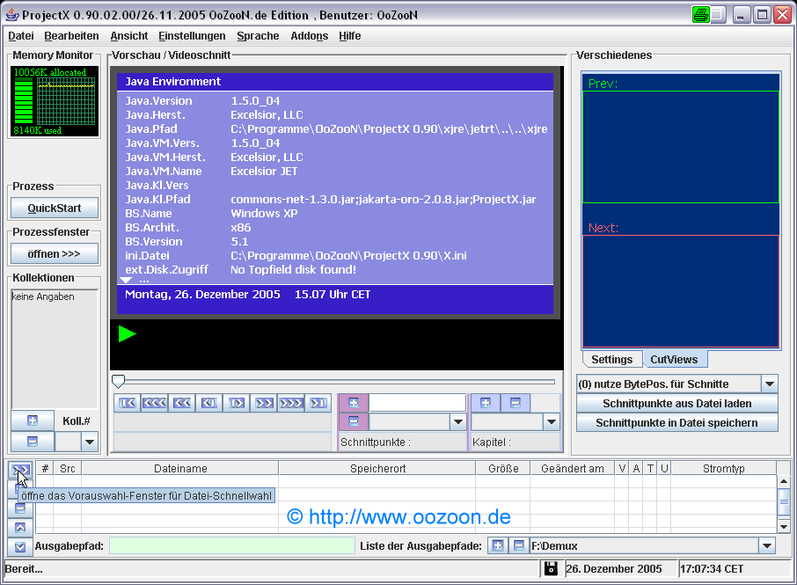Switch to the Settings tab

[612, 359]
